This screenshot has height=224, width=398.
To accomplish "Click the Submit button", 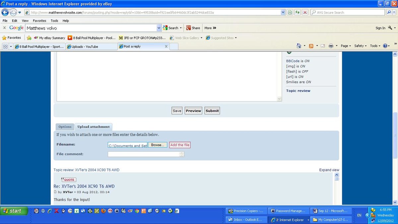I will (x=212, y=111).
